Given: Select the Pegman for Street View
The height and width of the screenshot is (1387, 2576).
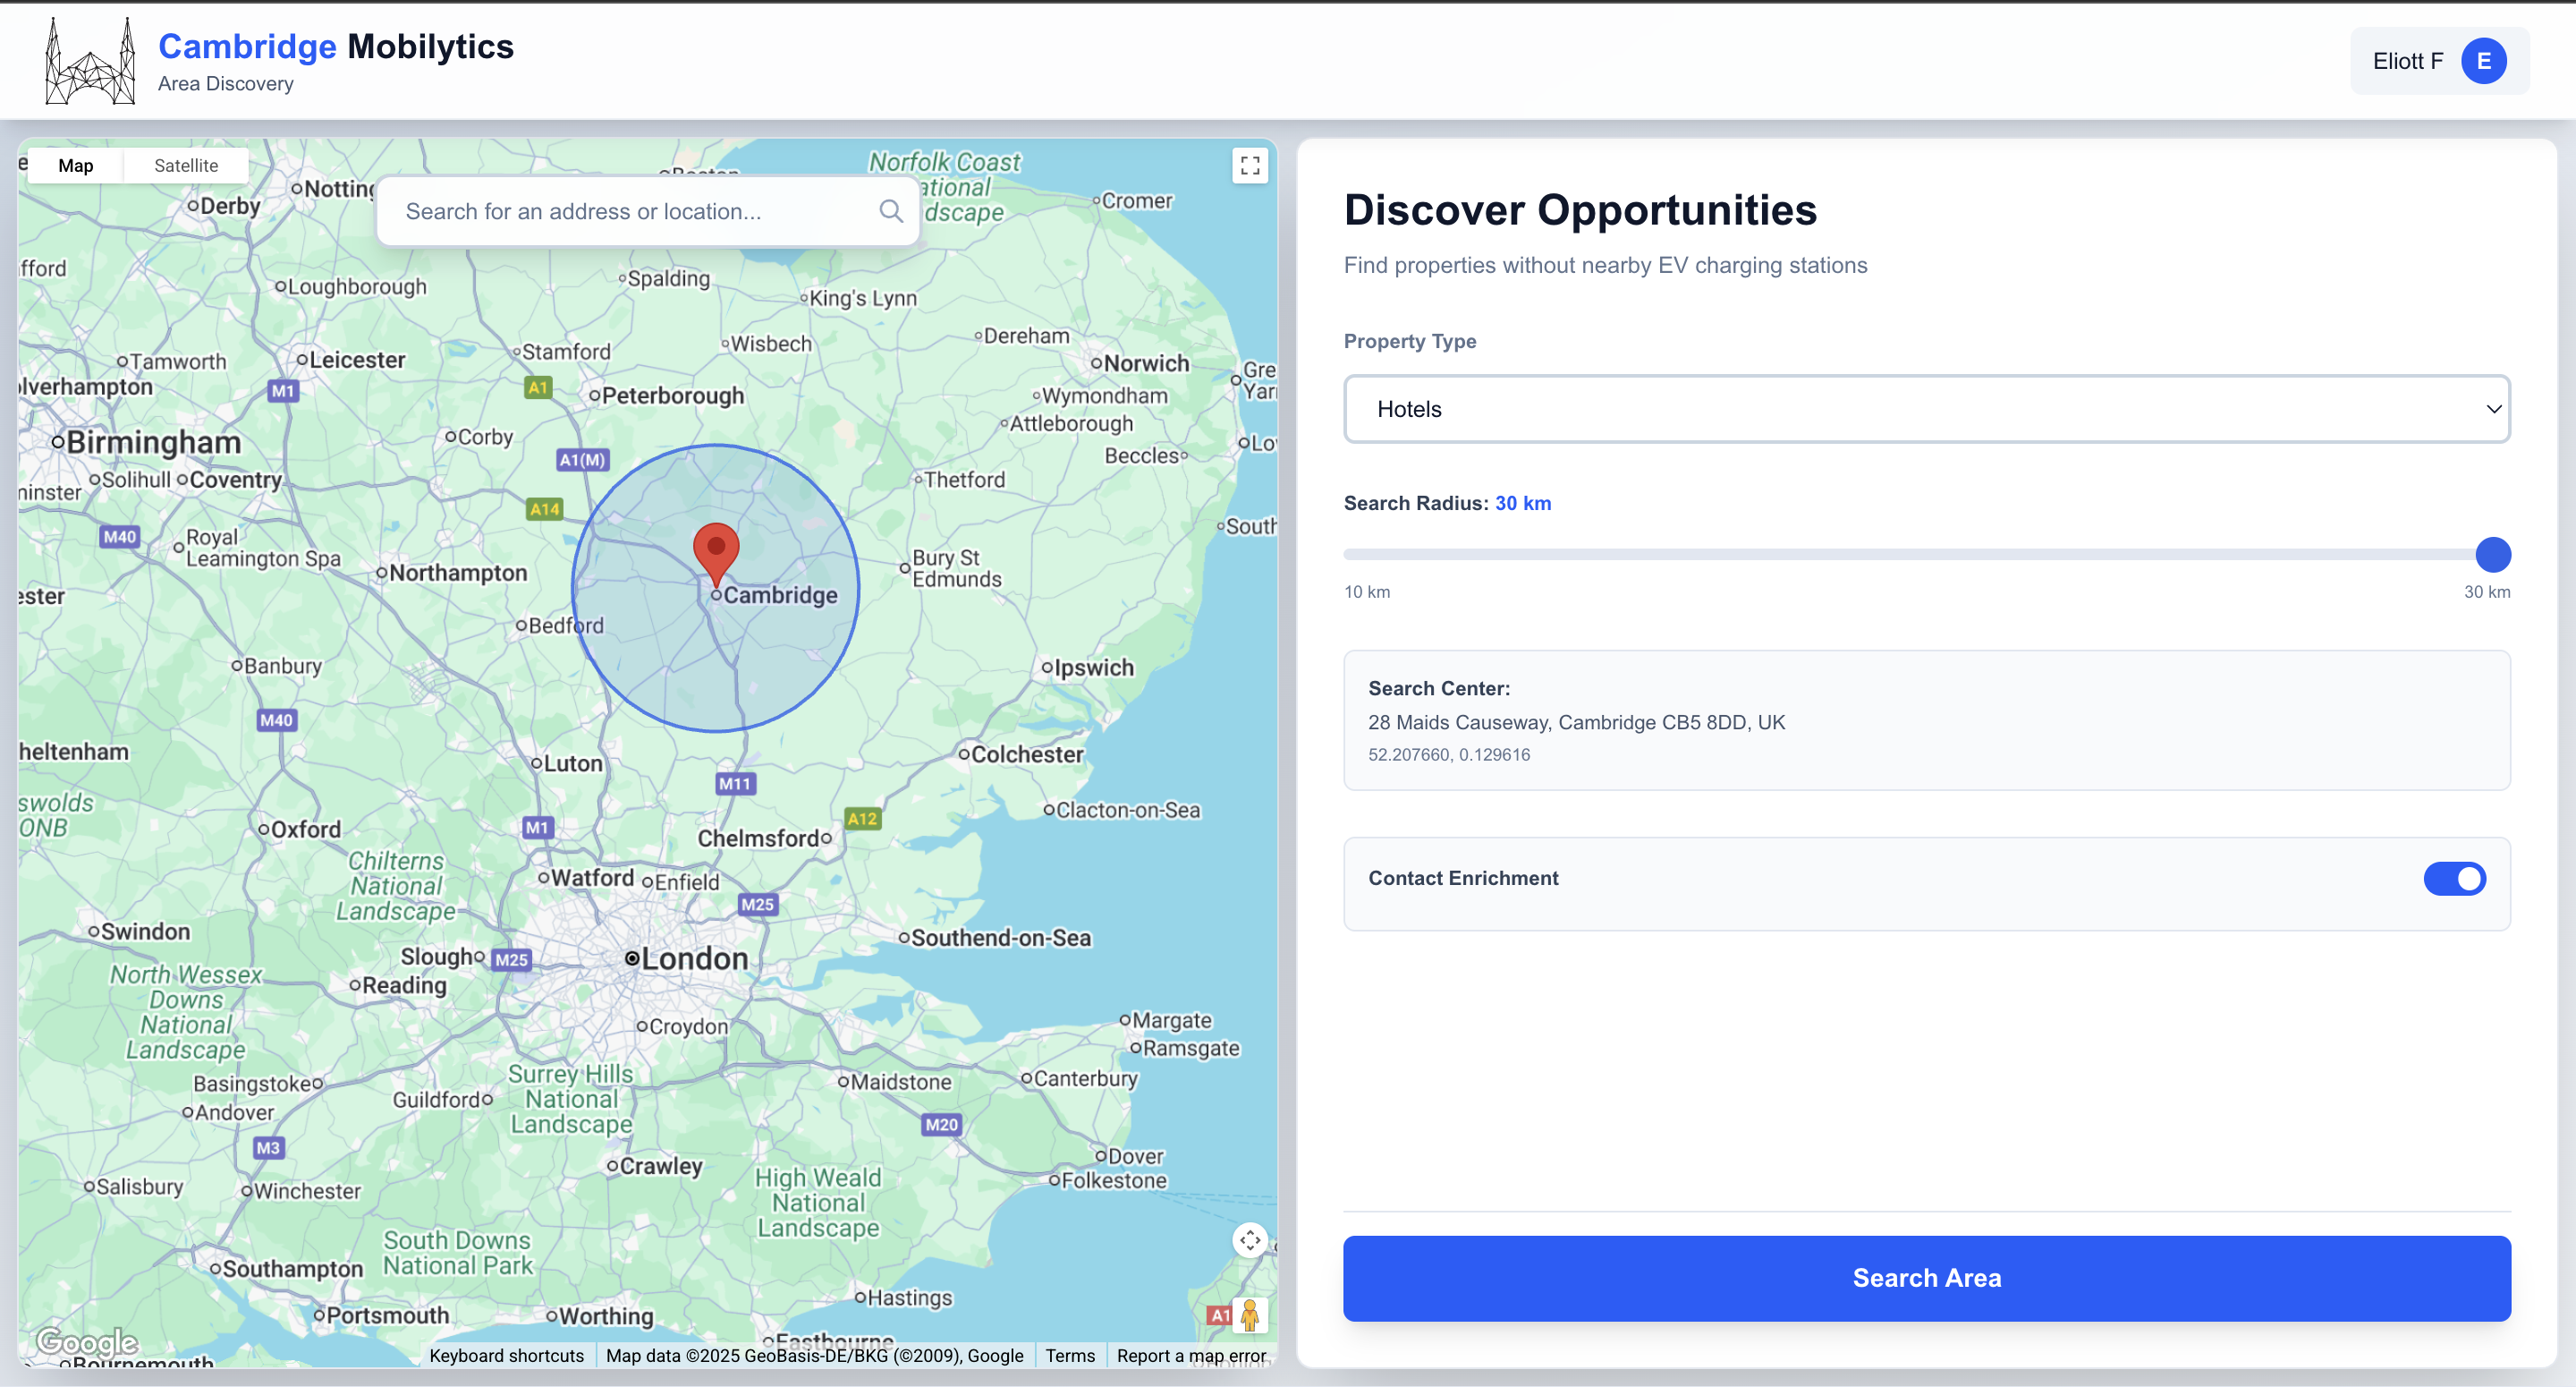Looking at the screenshot, I should coord(1250,1316).
